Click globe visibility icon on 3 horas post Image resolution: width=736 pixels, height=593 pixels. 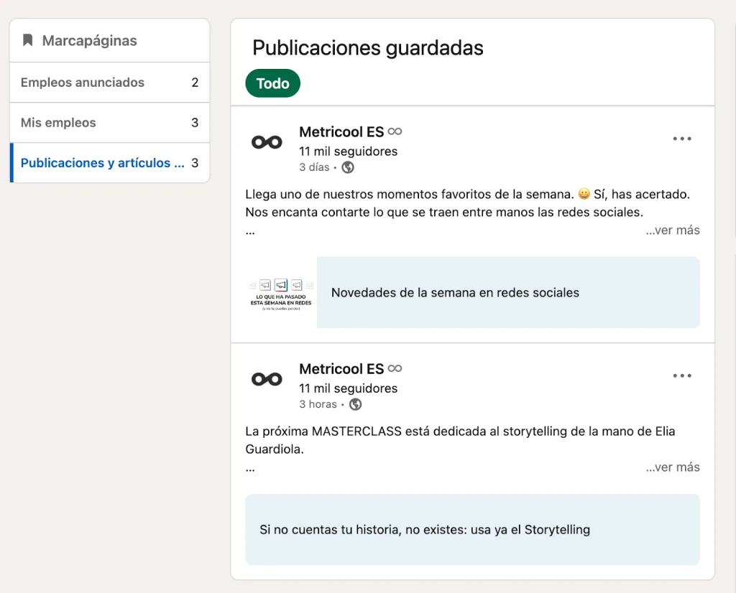coord(355,404)
